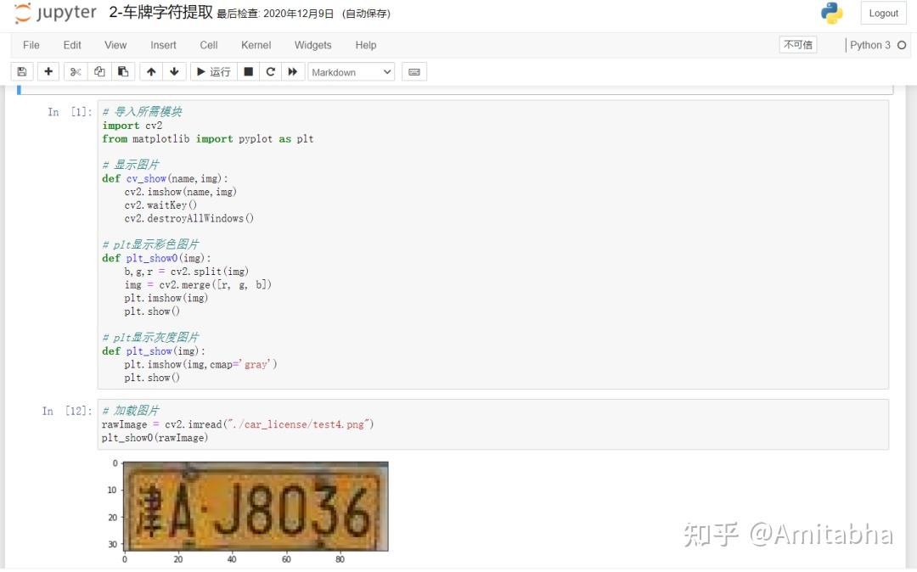This screenshot has height=572, width=917.
Task: Insert a new cell with the plus icon
Action: (x=48, y=72)
